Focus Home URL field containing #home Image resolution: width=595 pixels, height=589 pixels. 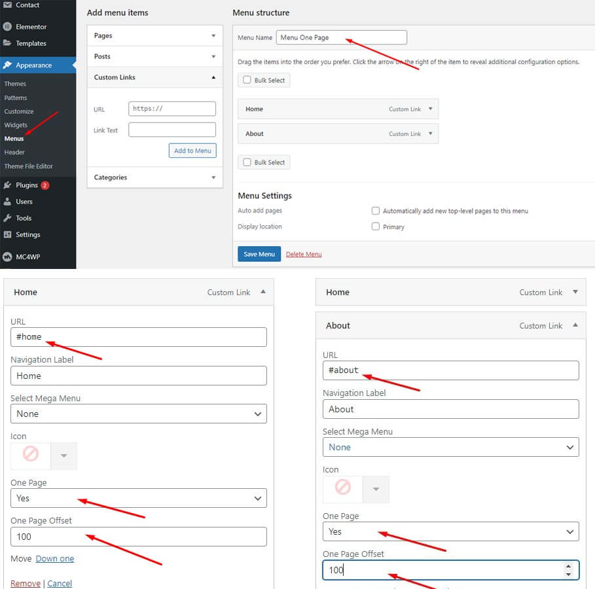139,337
